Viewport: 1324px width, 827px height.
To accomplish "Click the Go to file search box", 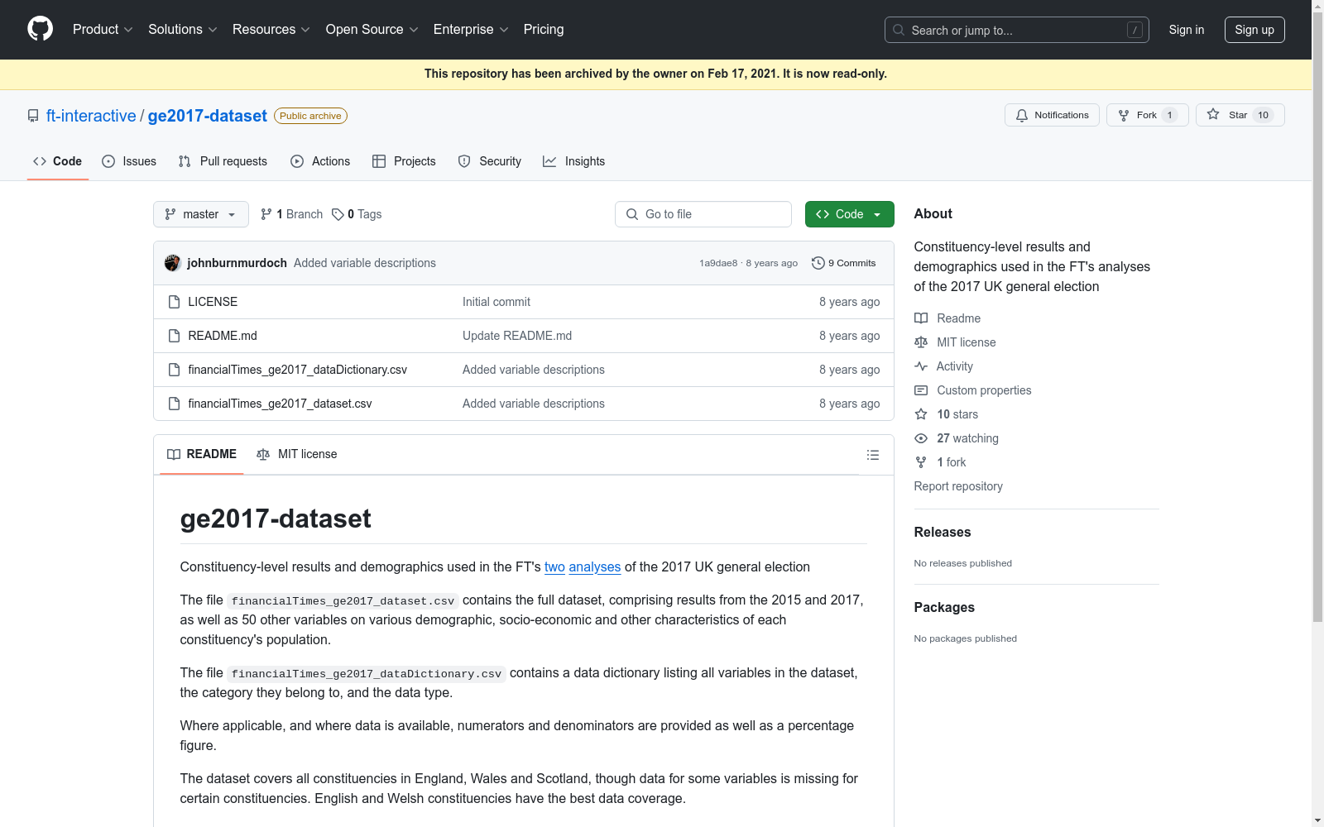I will pos(703,214).
